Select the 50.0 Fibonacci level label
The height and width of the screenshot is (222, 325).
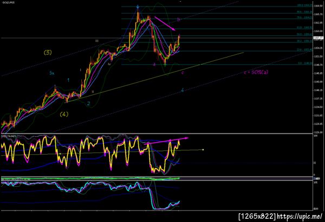click(304, 34)
